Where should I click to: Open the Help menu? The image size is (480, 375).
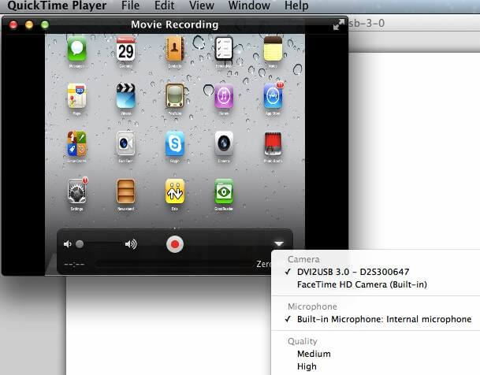click(x=296, y=6)
